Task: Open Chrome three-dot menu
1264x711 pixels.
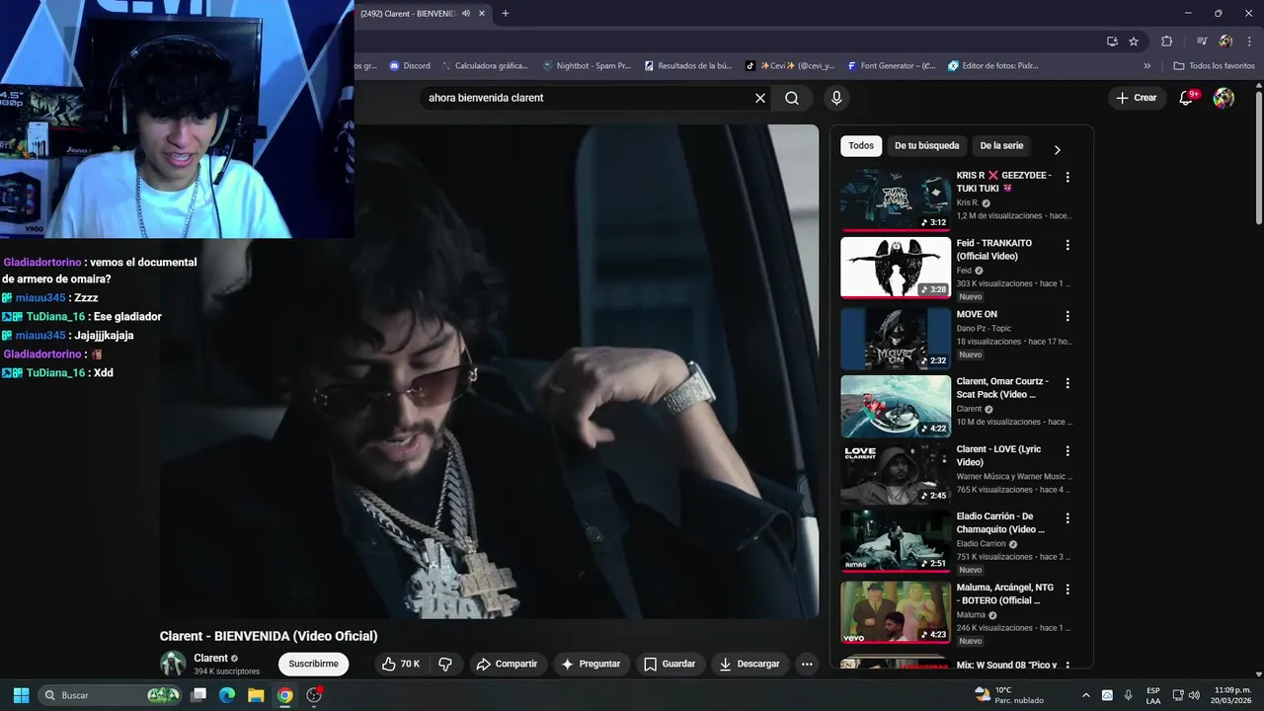Action: pos(1248,41)
